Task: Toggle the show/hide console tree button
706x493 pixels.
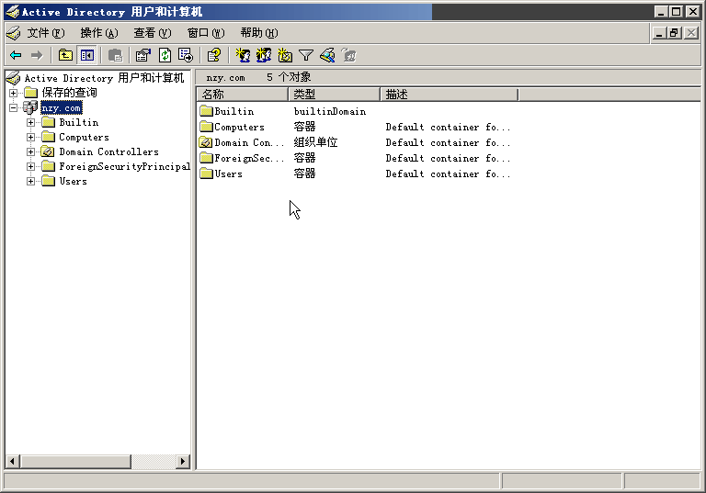Action: tap(86, 55)
